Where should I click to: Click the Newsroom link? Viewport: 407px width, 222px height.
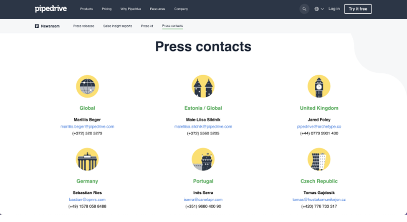(x=50, y=26)
